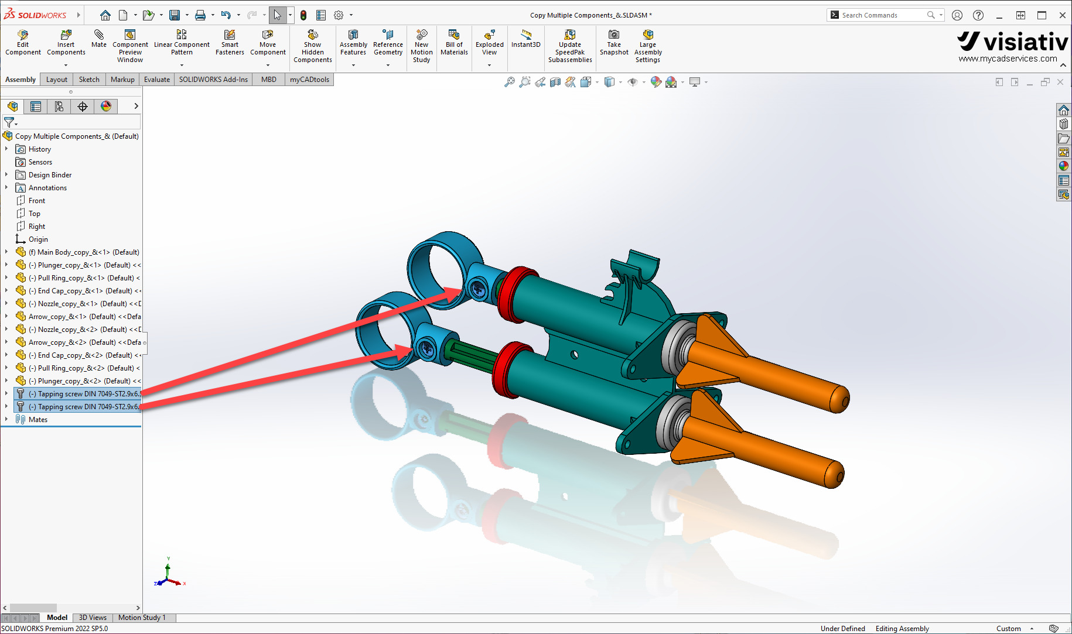Open the Hide/Show Items eye dropdown
This screenshot has height=634, width=1072.
[644, 83]
